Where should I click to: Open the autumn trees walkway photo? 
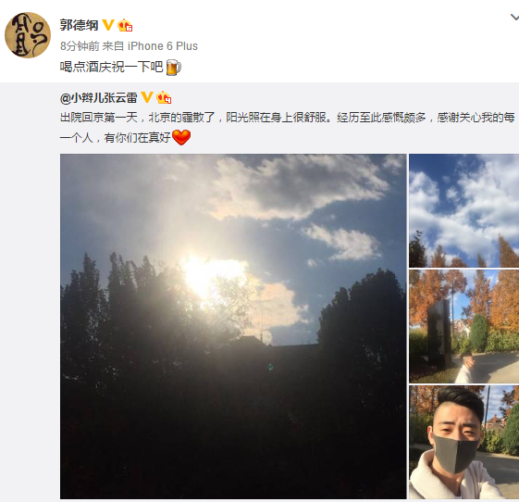click(x=464, y=326)
